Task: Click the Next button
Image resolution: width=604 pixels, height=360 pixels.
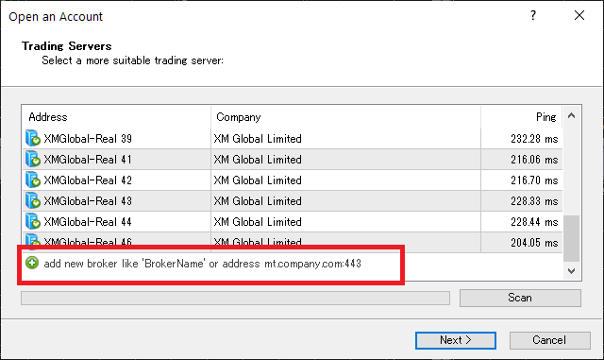Action: pyautogui.click(x=456, y=340)
